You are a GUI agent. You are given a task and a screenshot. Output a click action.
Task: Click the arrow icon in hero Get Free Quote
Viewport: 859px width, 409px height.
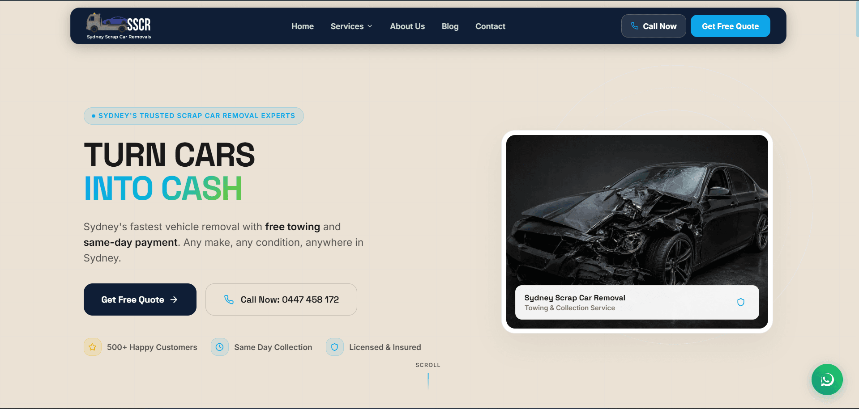174,299
